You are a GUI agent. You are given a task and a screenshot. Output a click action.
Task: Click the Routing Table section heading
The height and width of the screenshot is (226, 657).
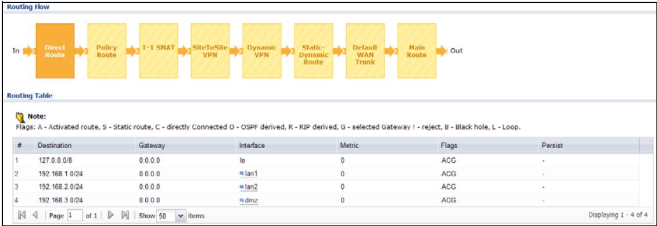coord(29,96)
